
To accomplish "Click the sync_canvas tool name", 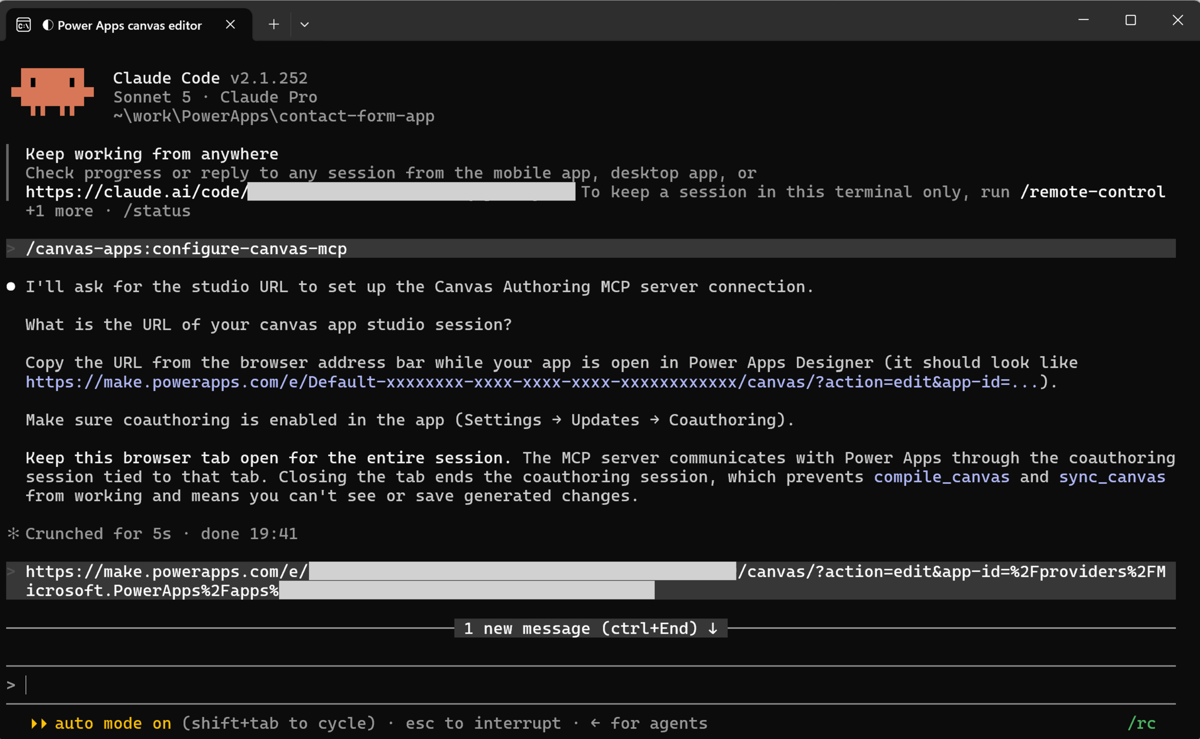I will pos(1112,477).
